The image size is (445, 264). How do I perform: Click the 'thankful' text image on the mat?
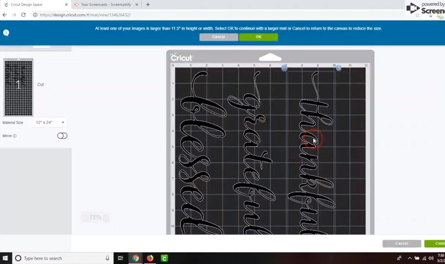[312, 153]
